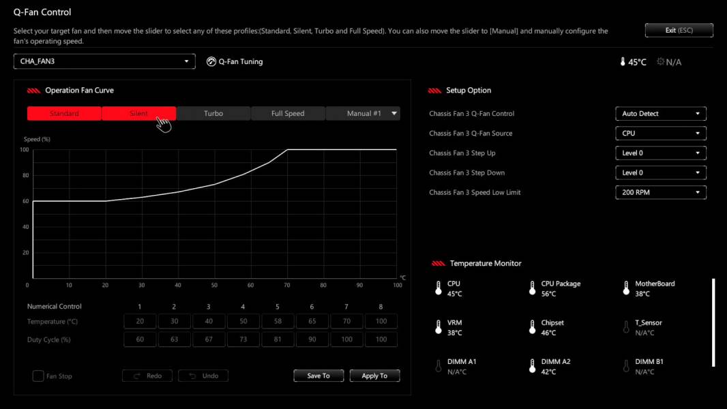Click the point 2 Duty Cycle field showing 63
The height and width of the screenshot is (409, 727).
click(x=175, y=339)
